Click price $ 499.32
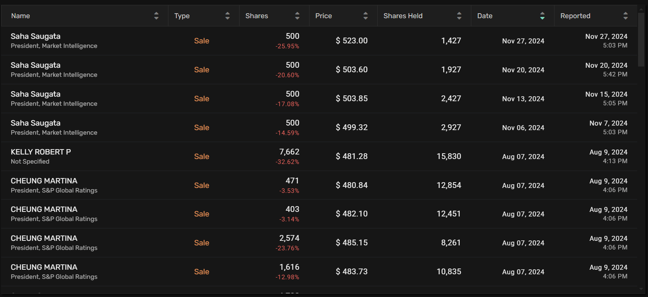Image resolution: width=648 pixels, height=297 pixels. pyautogui.click(x=352, y=128)
